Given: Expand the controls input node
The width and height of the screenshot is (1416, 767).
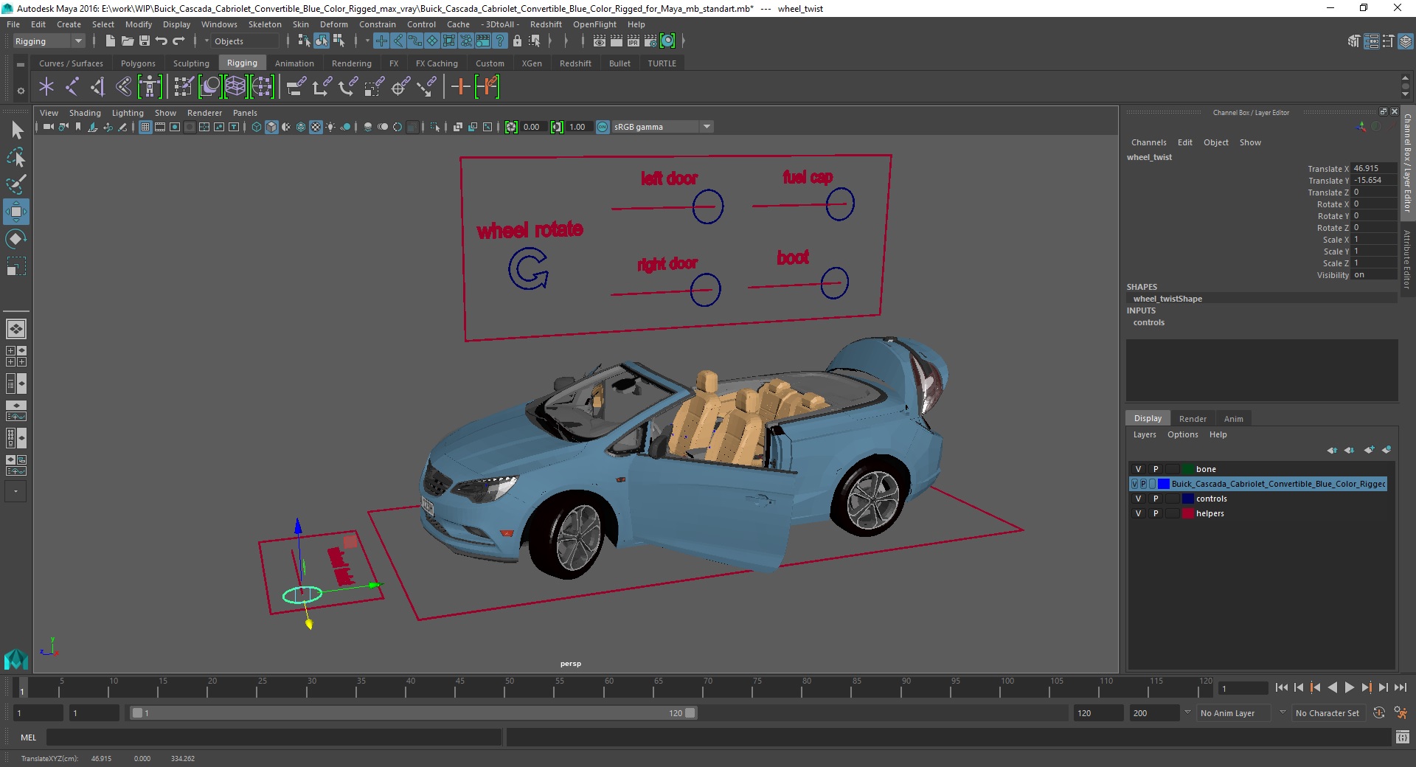Looking at the screenshot, I should click(1148, 322).
